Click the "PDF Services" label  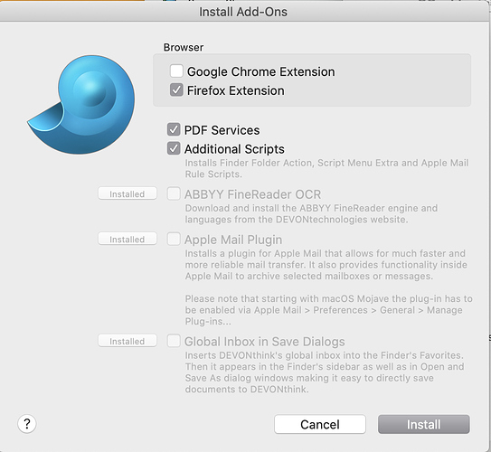pos(222,130)
